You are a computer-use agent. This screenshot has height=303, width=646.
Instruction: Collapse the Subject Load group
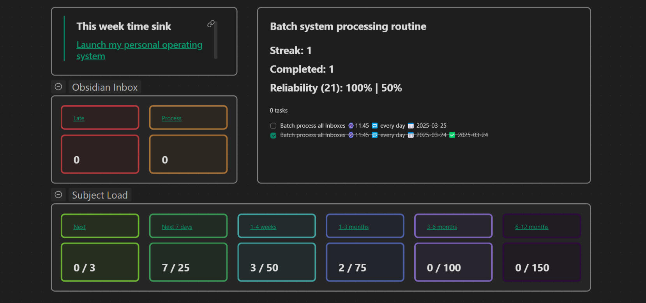58,195
